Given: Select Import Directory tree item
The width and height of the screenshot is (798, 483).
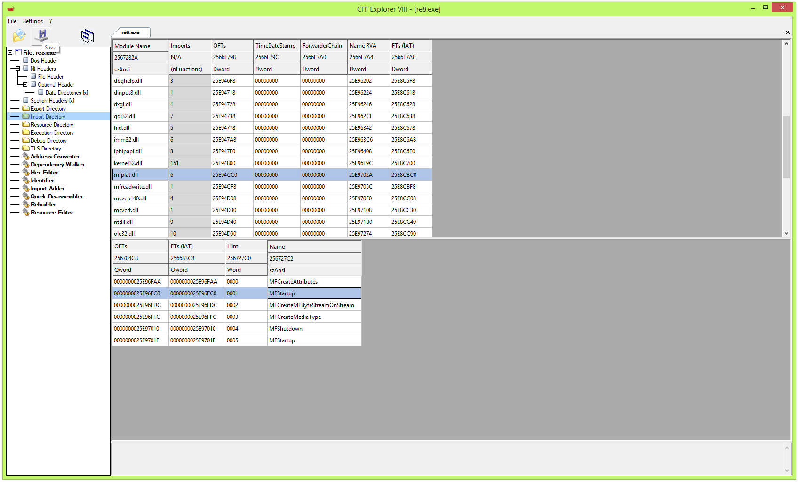Looking at the screenshot, I should click(48, 116).
